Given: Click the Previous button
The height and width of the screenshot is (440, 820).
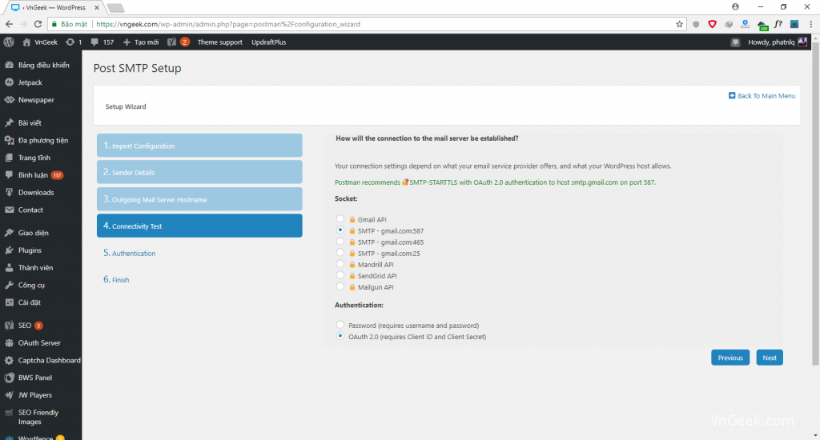Looking at the screenshot, I should (730, 358).
